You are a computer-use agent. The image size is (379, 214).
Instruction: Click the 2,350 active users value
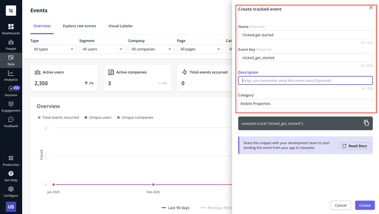tap(41, 83)
